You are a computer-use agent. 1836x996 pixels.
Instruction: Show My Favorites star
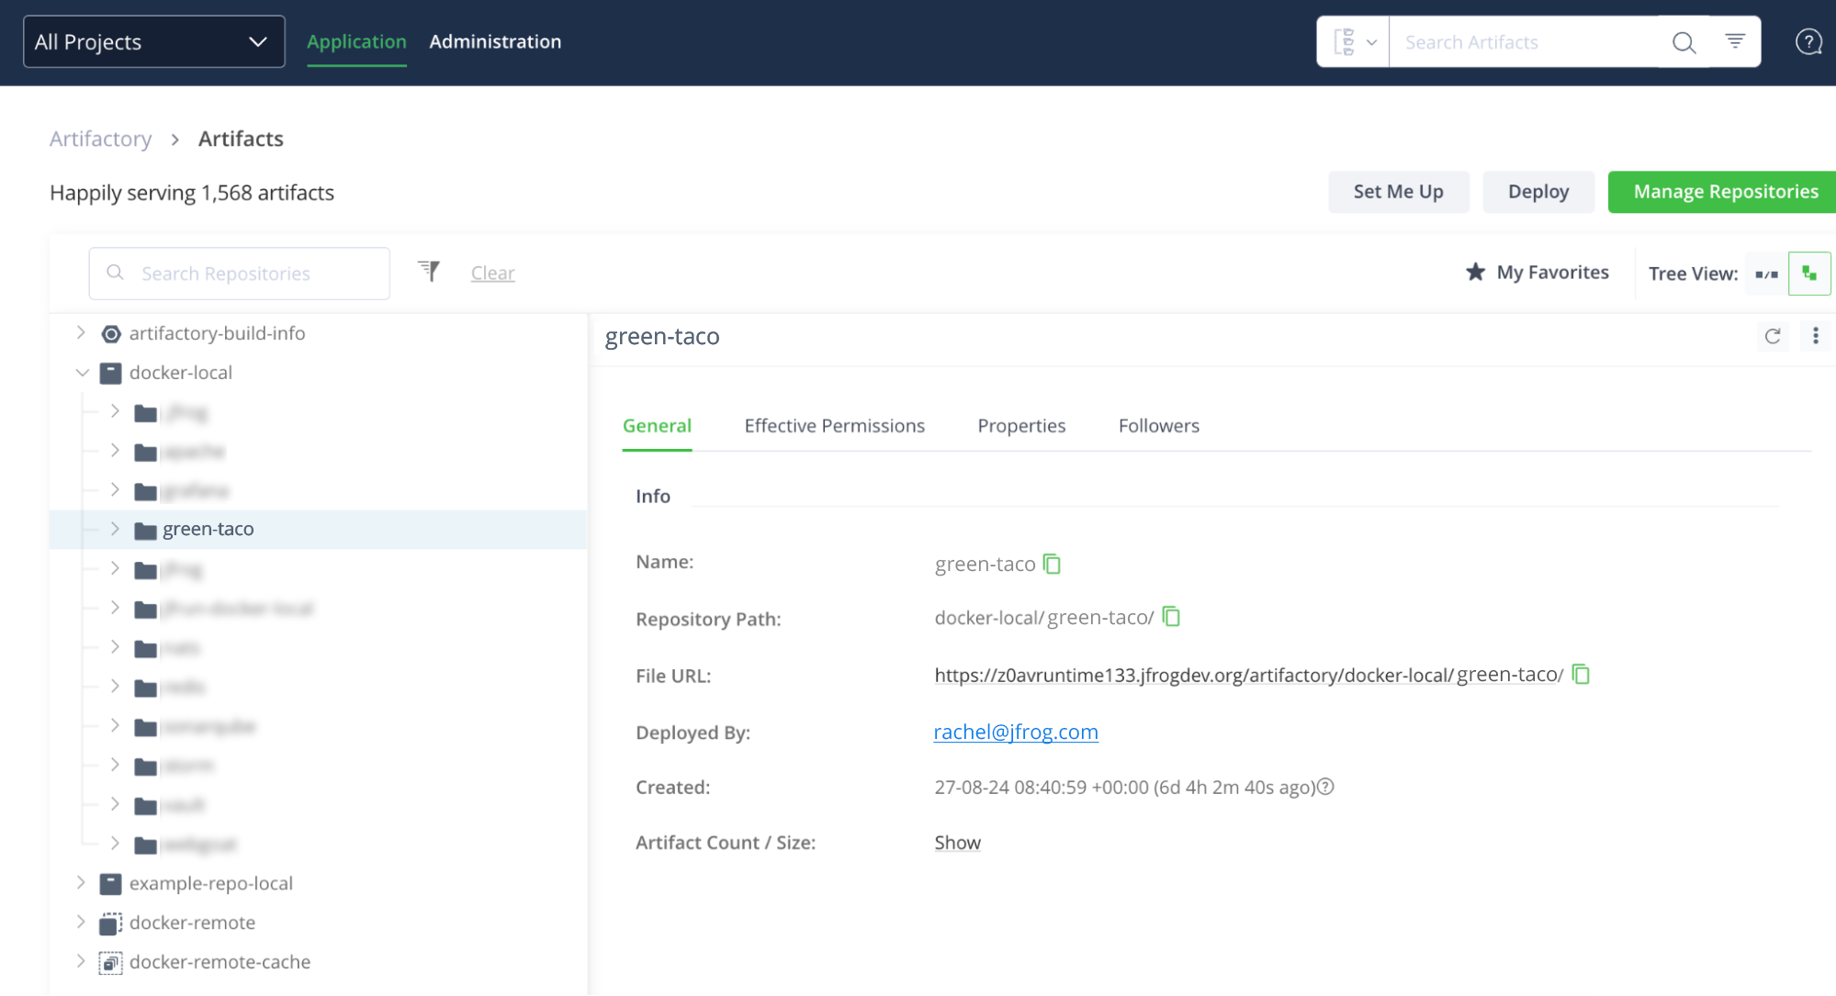(1537, 272)
